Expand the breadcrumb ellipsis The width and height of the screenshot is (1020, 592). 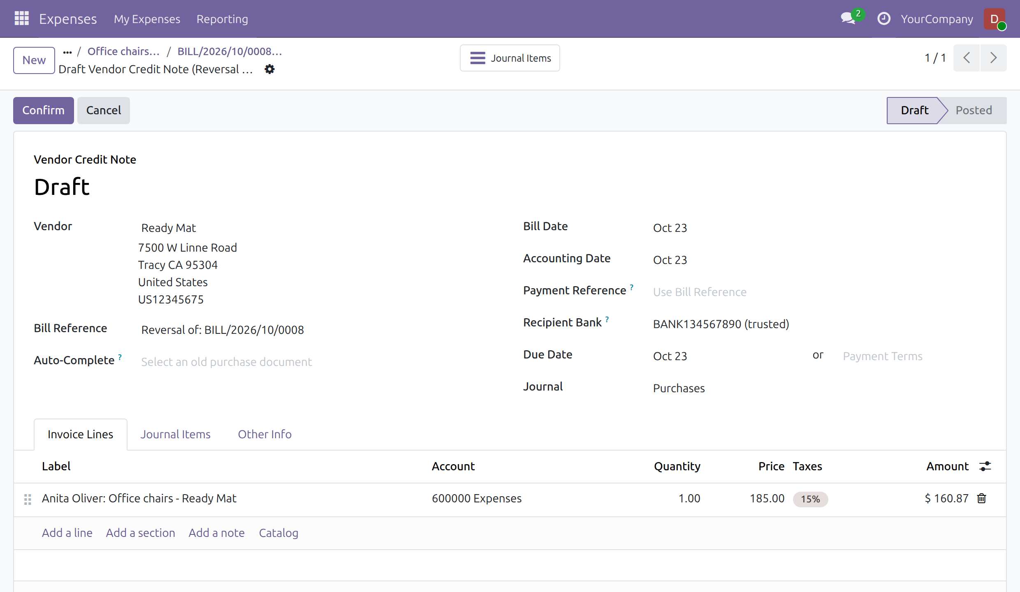(x=67, y=52)
